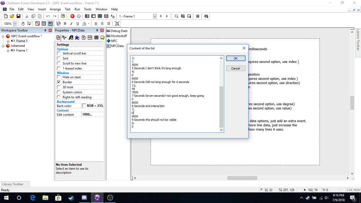This screenshot has width=361, height=203.
Task: Select the Text Options 'A' properties icon
Action: coord(71,37)
